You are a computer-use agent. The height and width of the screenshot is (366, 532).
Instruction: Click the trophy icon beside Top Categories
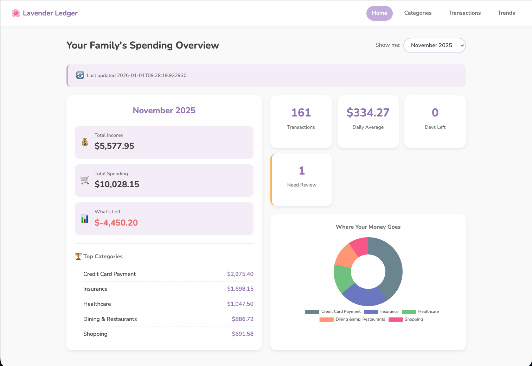(x=78, y=256)
